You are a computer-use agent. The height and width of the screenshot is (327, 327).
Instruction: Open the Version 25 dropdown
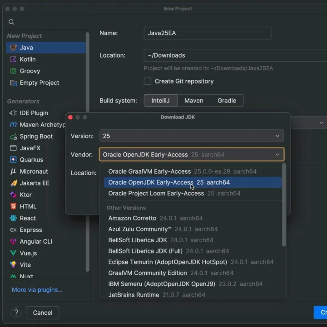pos(192,136)
